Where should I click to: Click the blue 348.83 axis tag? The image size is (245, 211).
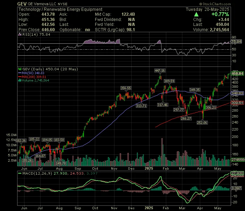point(237,93)
